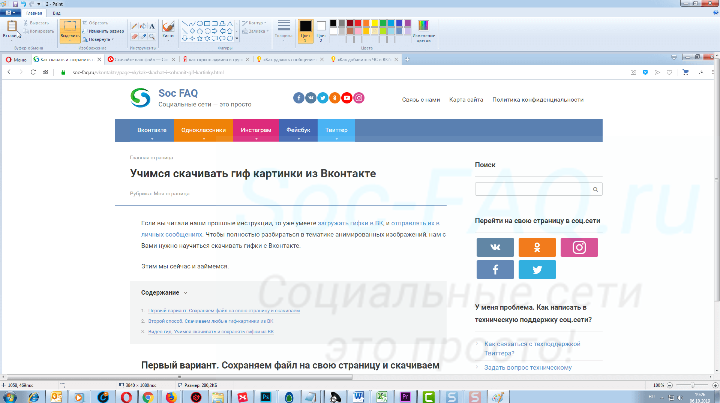Viewport: 720px width, 403px height.
Task: Click Resize (Изменить размер) button
Action: tap(103, 31)
